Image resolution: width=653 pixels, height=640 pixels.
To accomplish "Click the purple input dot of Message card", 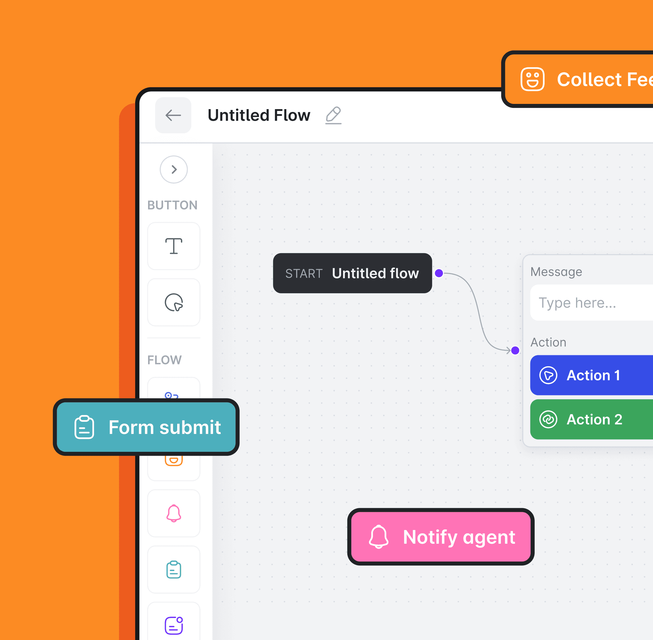I will click(515, 350).
